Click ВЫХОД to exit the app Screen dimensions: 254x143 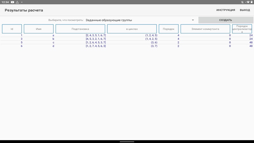245,10
